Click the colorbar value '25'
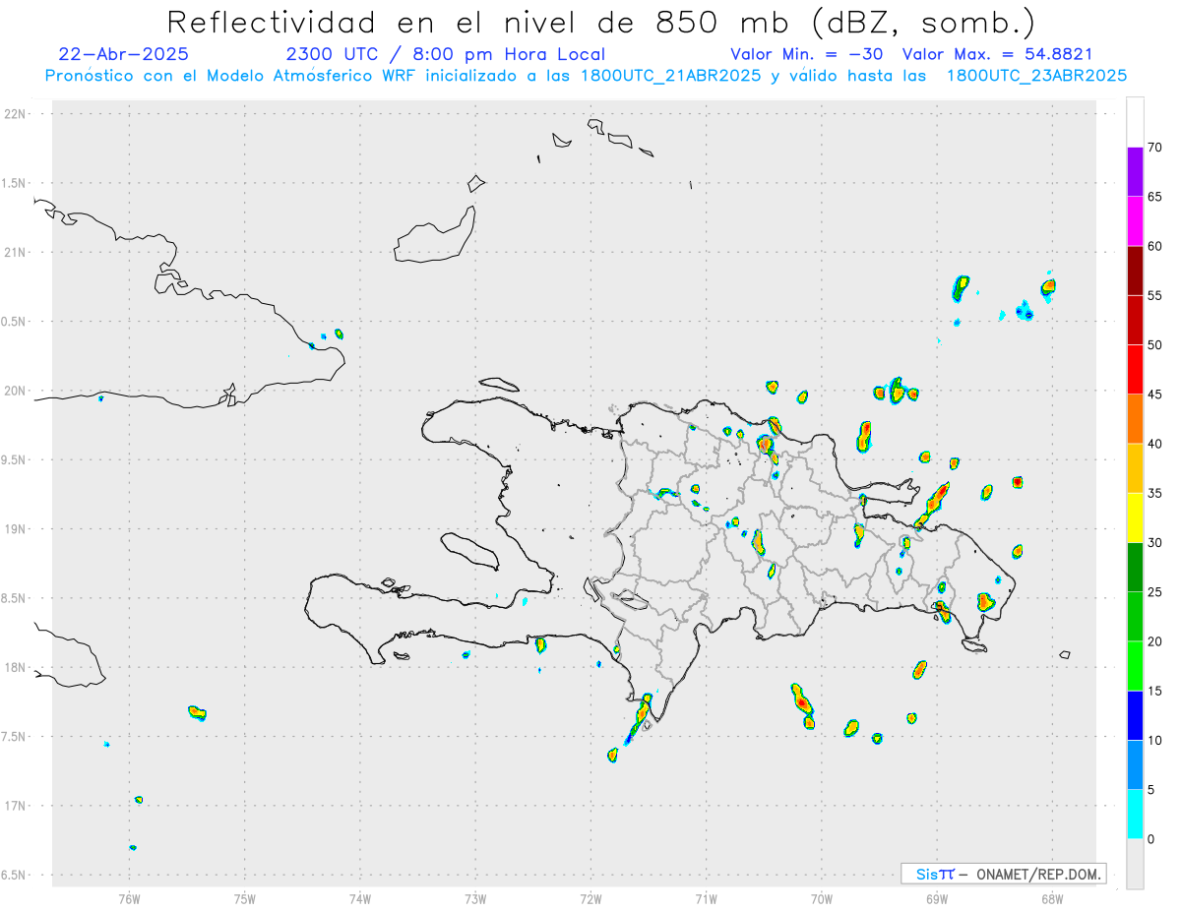The width and height of the screenshot is (1181, 912). pyautogui.click(x=1155, y=592)
